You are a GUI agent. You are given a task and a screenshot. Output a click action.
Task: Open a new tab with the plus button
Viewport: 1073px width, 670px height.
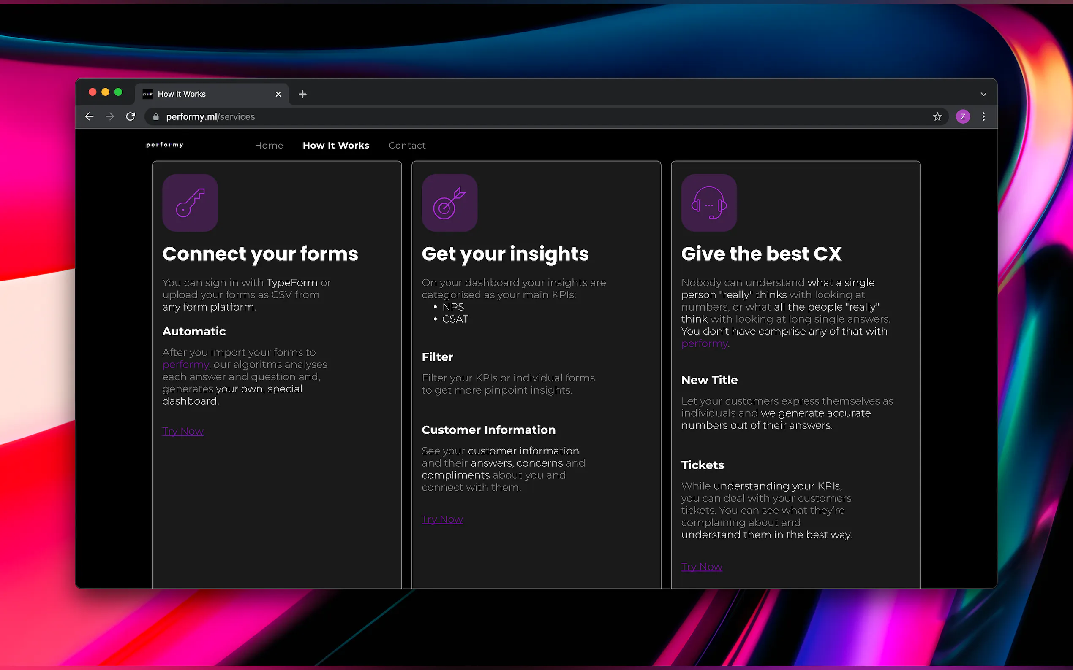click(302, 94)
